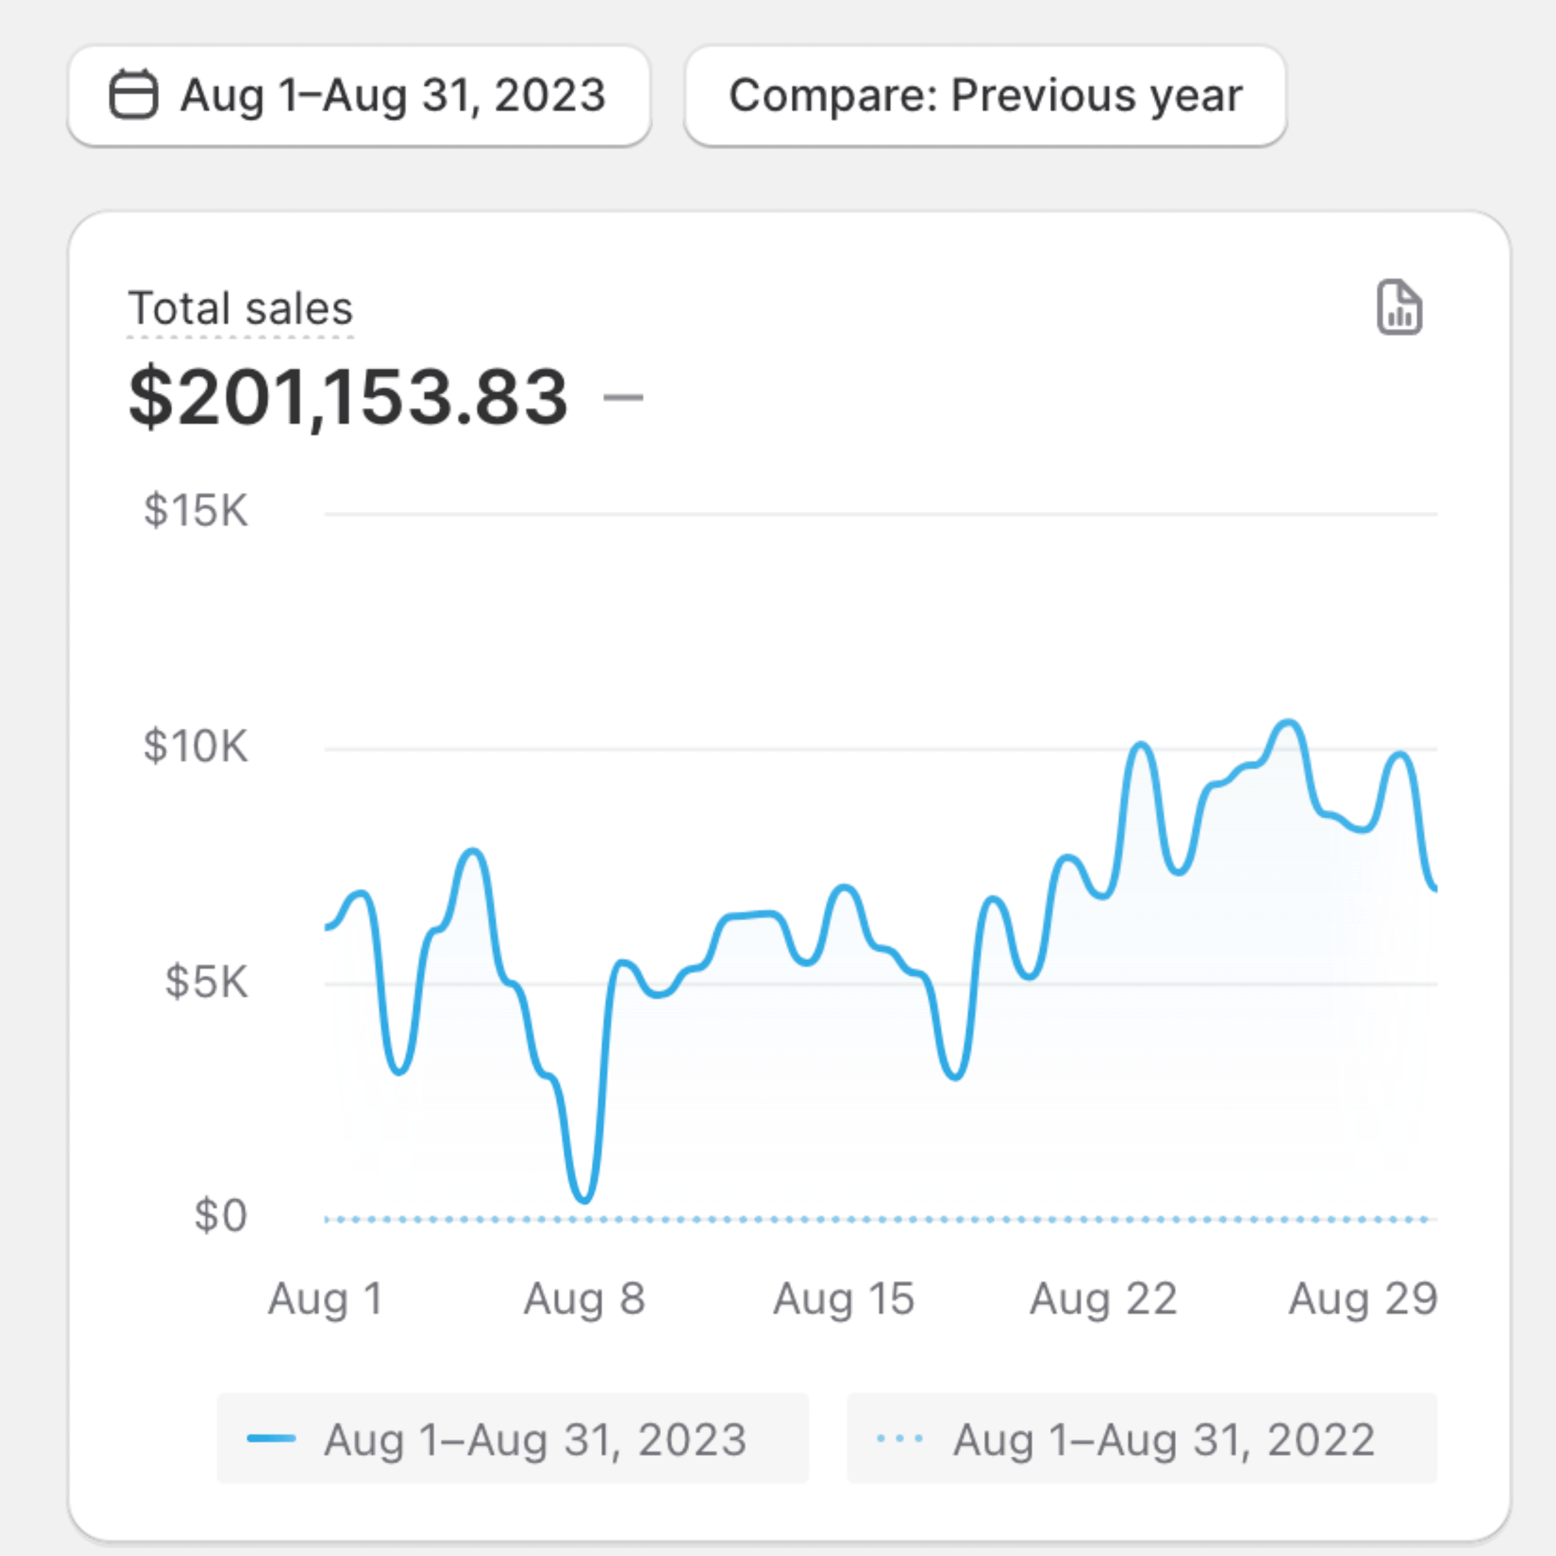Screen dimensions: 1556x1556
Task: Click the highest peak of the sales line
Action: (1288, 723)
